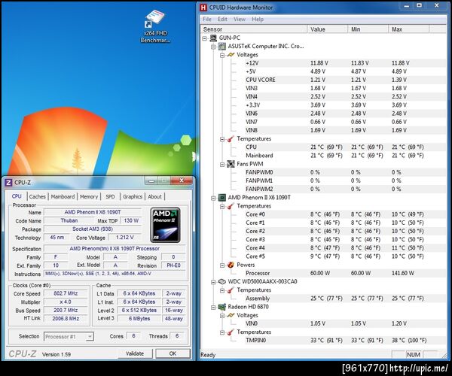Switch to the Graphics tab in CPU-Z
This screenshot has height=376, width=452.
(133, 197)
